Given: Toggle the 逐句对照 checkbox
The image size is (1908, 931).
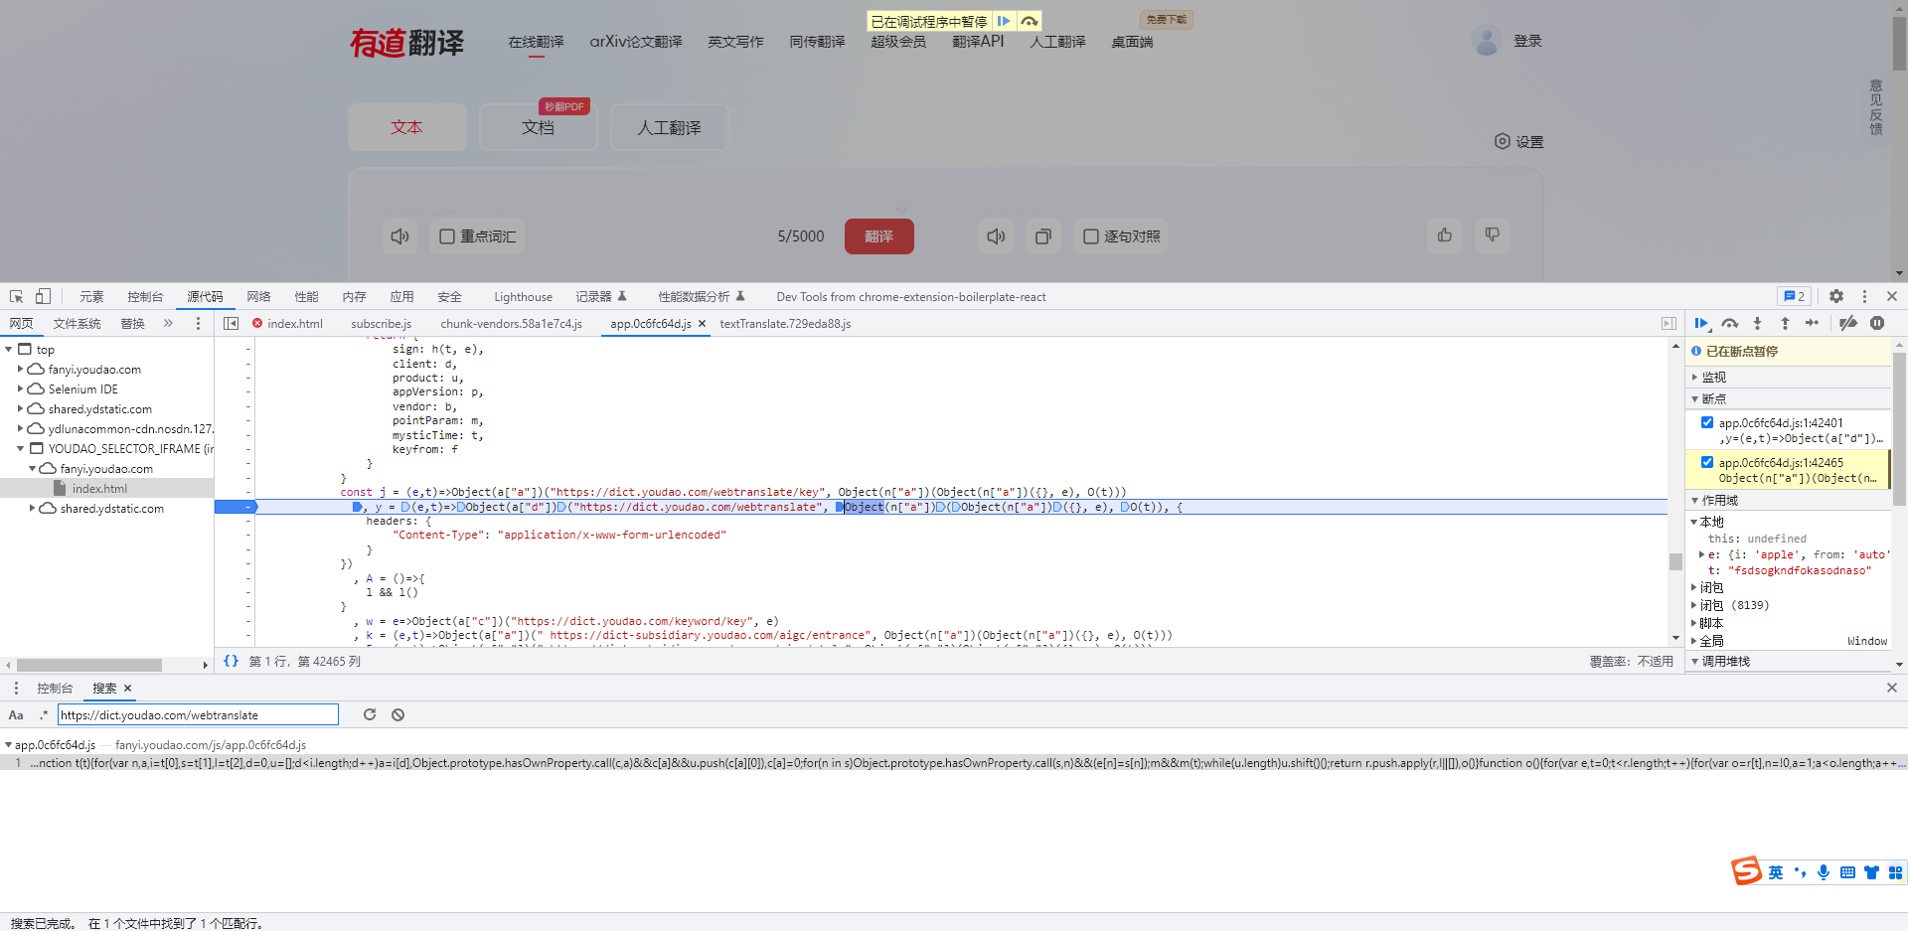Looking at the screenshot, I should pyautogui.click(x=1091, y=236).
